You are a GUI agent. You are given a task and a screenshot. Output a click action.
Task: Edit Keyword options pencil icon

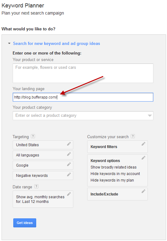[x=143, y=158]
